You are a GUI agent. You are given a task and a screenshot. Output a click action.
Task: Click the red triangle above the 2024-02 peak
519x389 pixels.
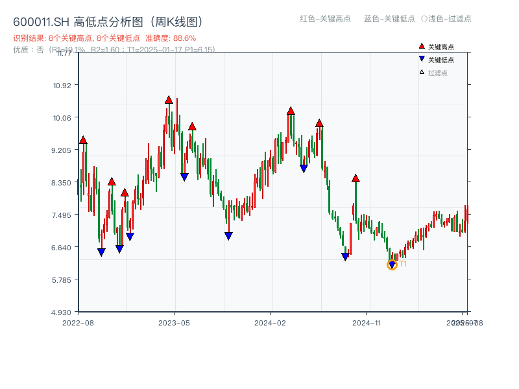point(291,110)
